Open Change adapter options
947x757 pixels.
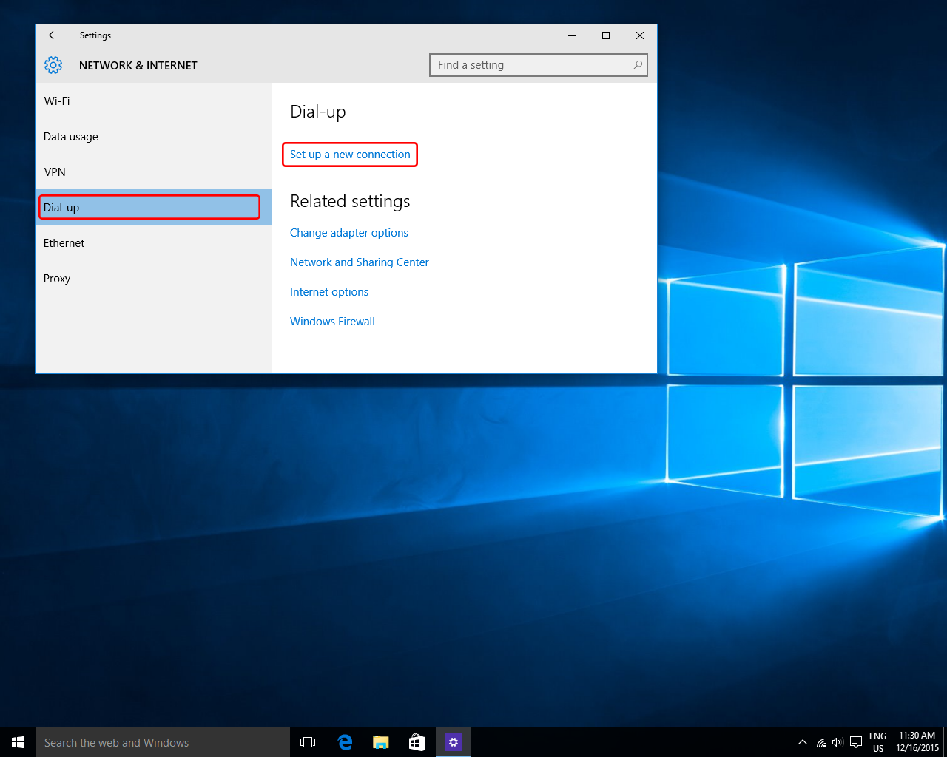click(x=349, y=233)
